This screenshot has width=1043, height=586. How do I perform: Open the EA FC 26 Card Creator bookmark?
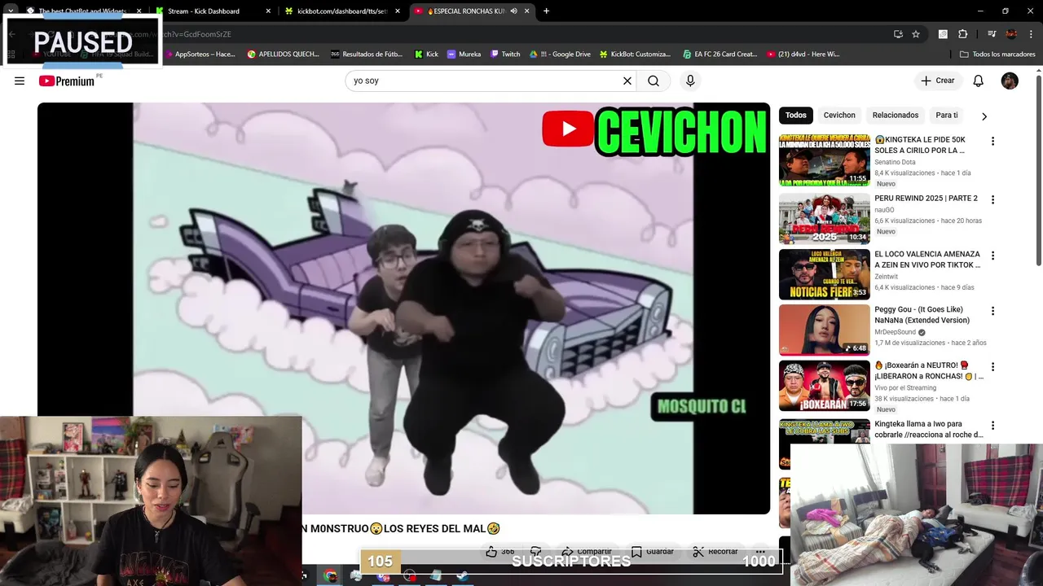pos(720,55)
